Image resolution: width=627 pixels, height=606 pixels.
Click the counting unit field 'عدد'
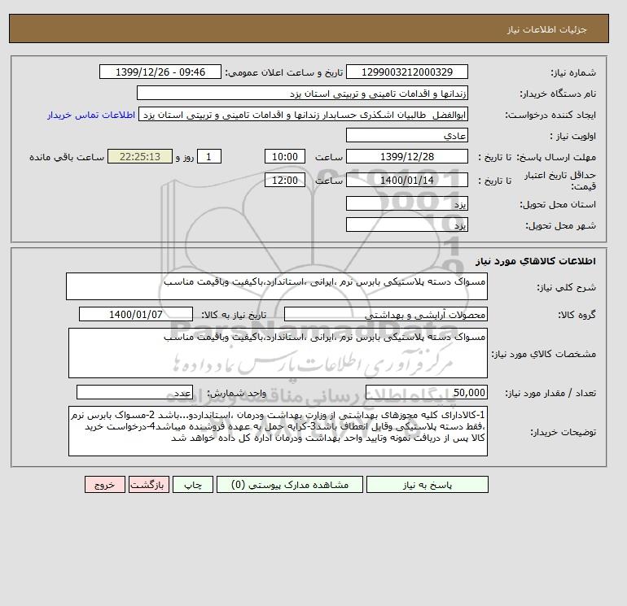(134, 392)
